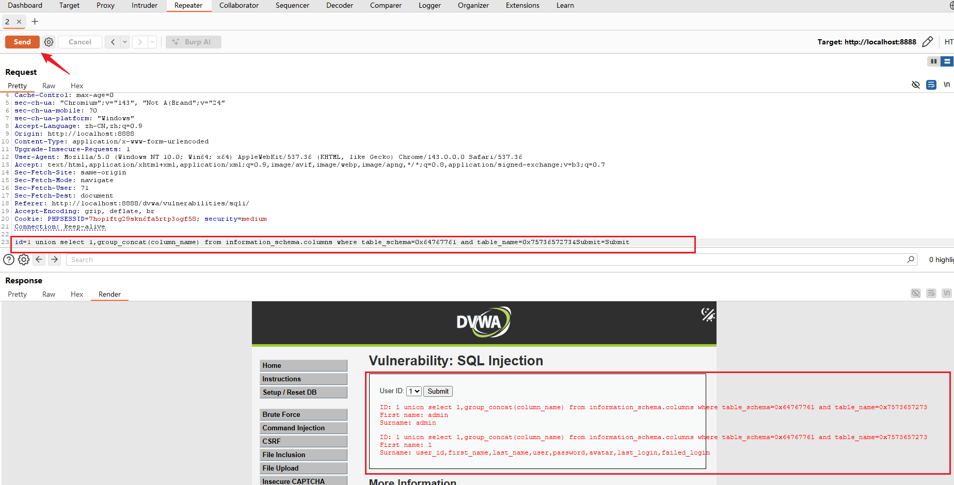The width and height of the screenshot is (954, 485).
Task: Click theme toggle icon in DVWA header
Action: pyautogui.click(x=708, y=314)
